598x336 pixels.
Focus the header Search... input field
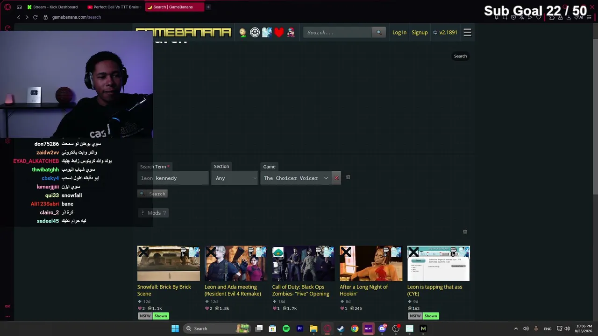[338, 32]
